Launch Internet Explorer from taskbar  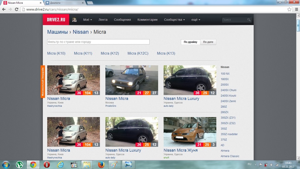click(x=60, y=165)
